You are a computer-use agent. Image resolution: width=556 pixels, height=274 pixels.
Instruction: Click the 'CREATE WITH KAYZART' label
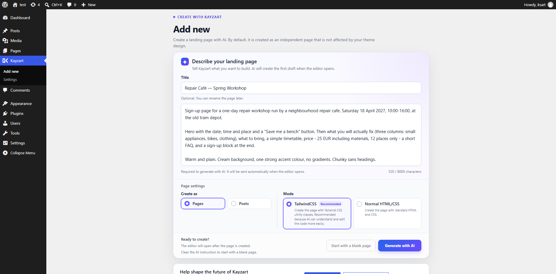[x=200, y=17]
